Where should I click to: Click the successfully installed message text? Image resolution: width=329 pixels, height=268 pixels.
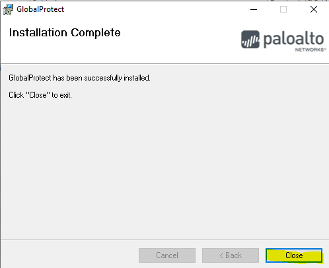tap(79, 78)
